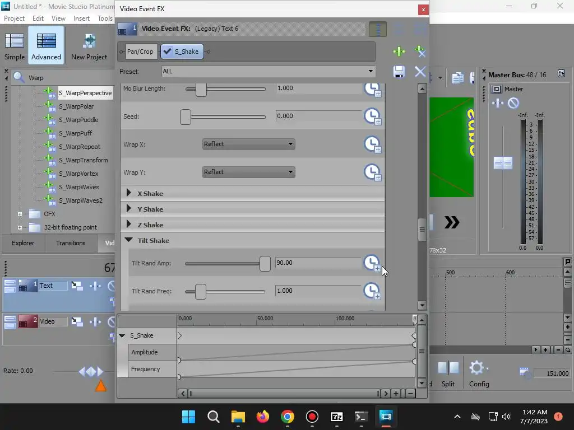574x430 pixels.
Task: Expand the OFX folder
Action: pos(20,214)
